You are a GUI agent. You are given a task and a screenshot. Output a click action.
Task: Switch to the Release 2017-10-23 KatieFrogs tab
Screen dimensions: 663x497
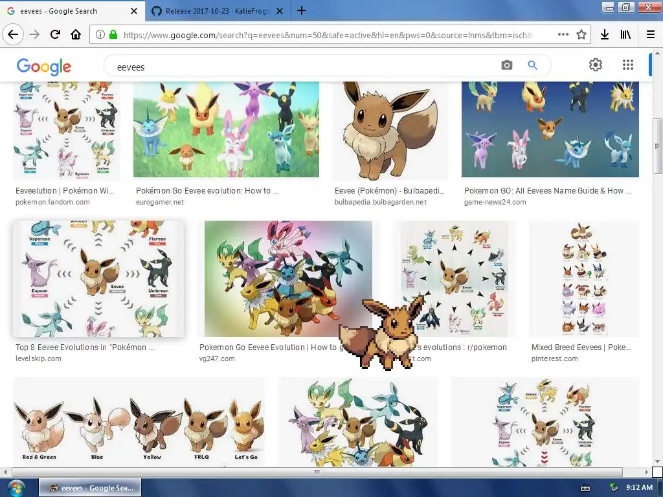point(218,11)
